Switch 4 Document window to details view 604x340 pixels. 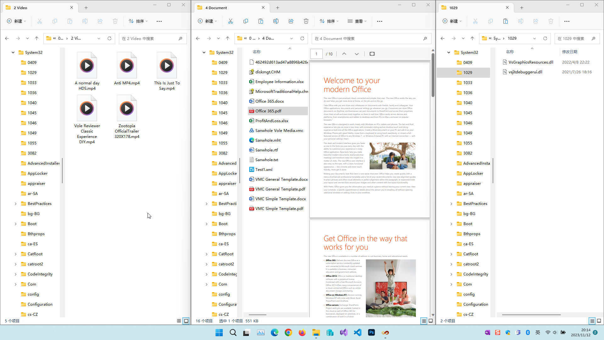(x=424, y=321)
